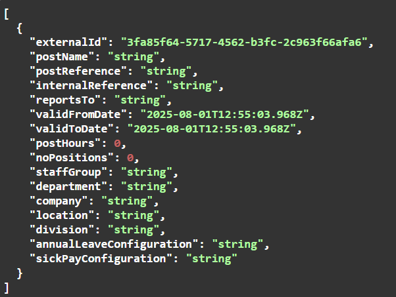396x297 pixels.
Task: Click the "postReference" key text
Action: tap(78, 71)
